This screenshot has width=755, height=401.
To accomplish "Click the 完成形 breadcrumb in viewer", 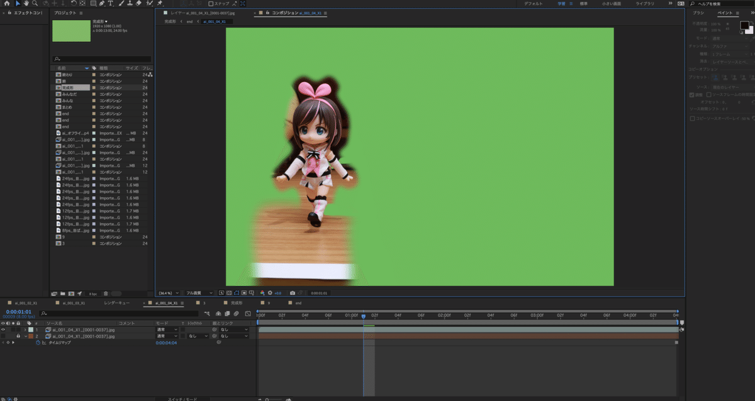I will point(171,21).
